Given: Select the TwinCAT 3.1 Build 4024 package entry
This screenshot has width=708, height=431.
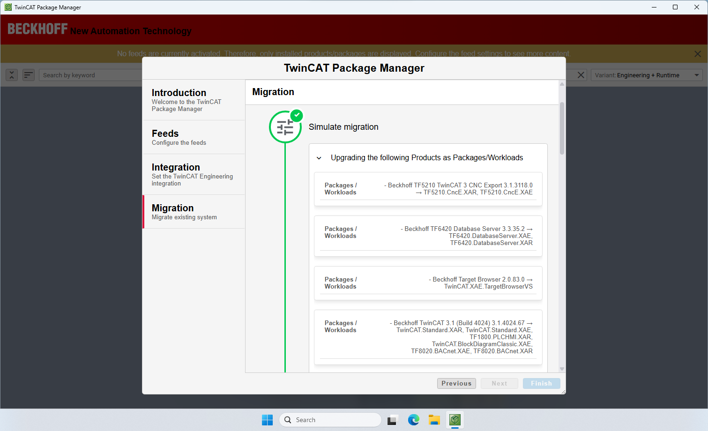Looking at the screenshot, I should coord(428,337).
